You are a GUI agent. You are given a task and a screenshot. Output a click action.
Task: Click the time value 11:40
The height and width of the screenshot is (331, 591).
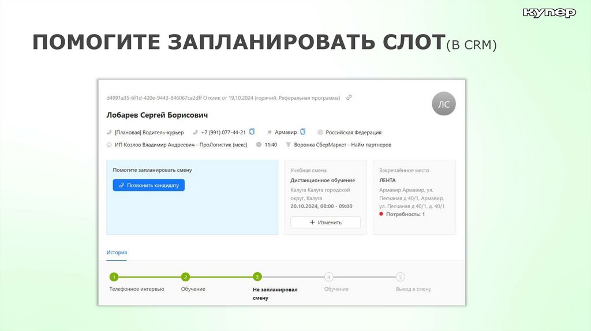(x=271, y=145)
